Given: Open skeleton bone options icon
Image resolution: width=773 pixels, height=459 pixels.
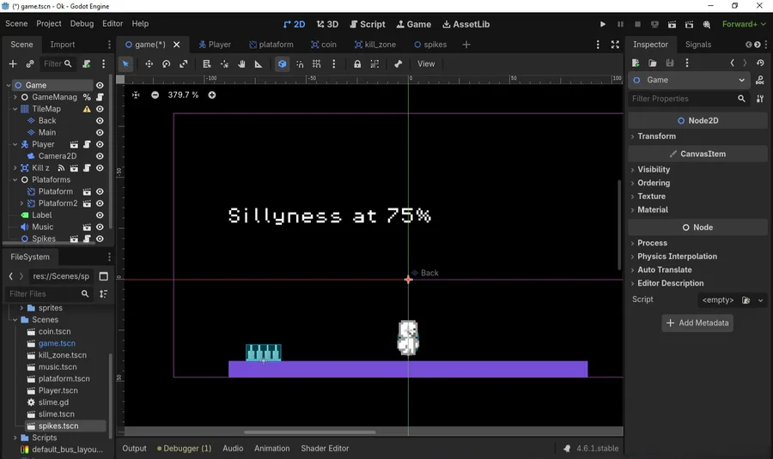Looking at the screenshot, I should point(399,64).
